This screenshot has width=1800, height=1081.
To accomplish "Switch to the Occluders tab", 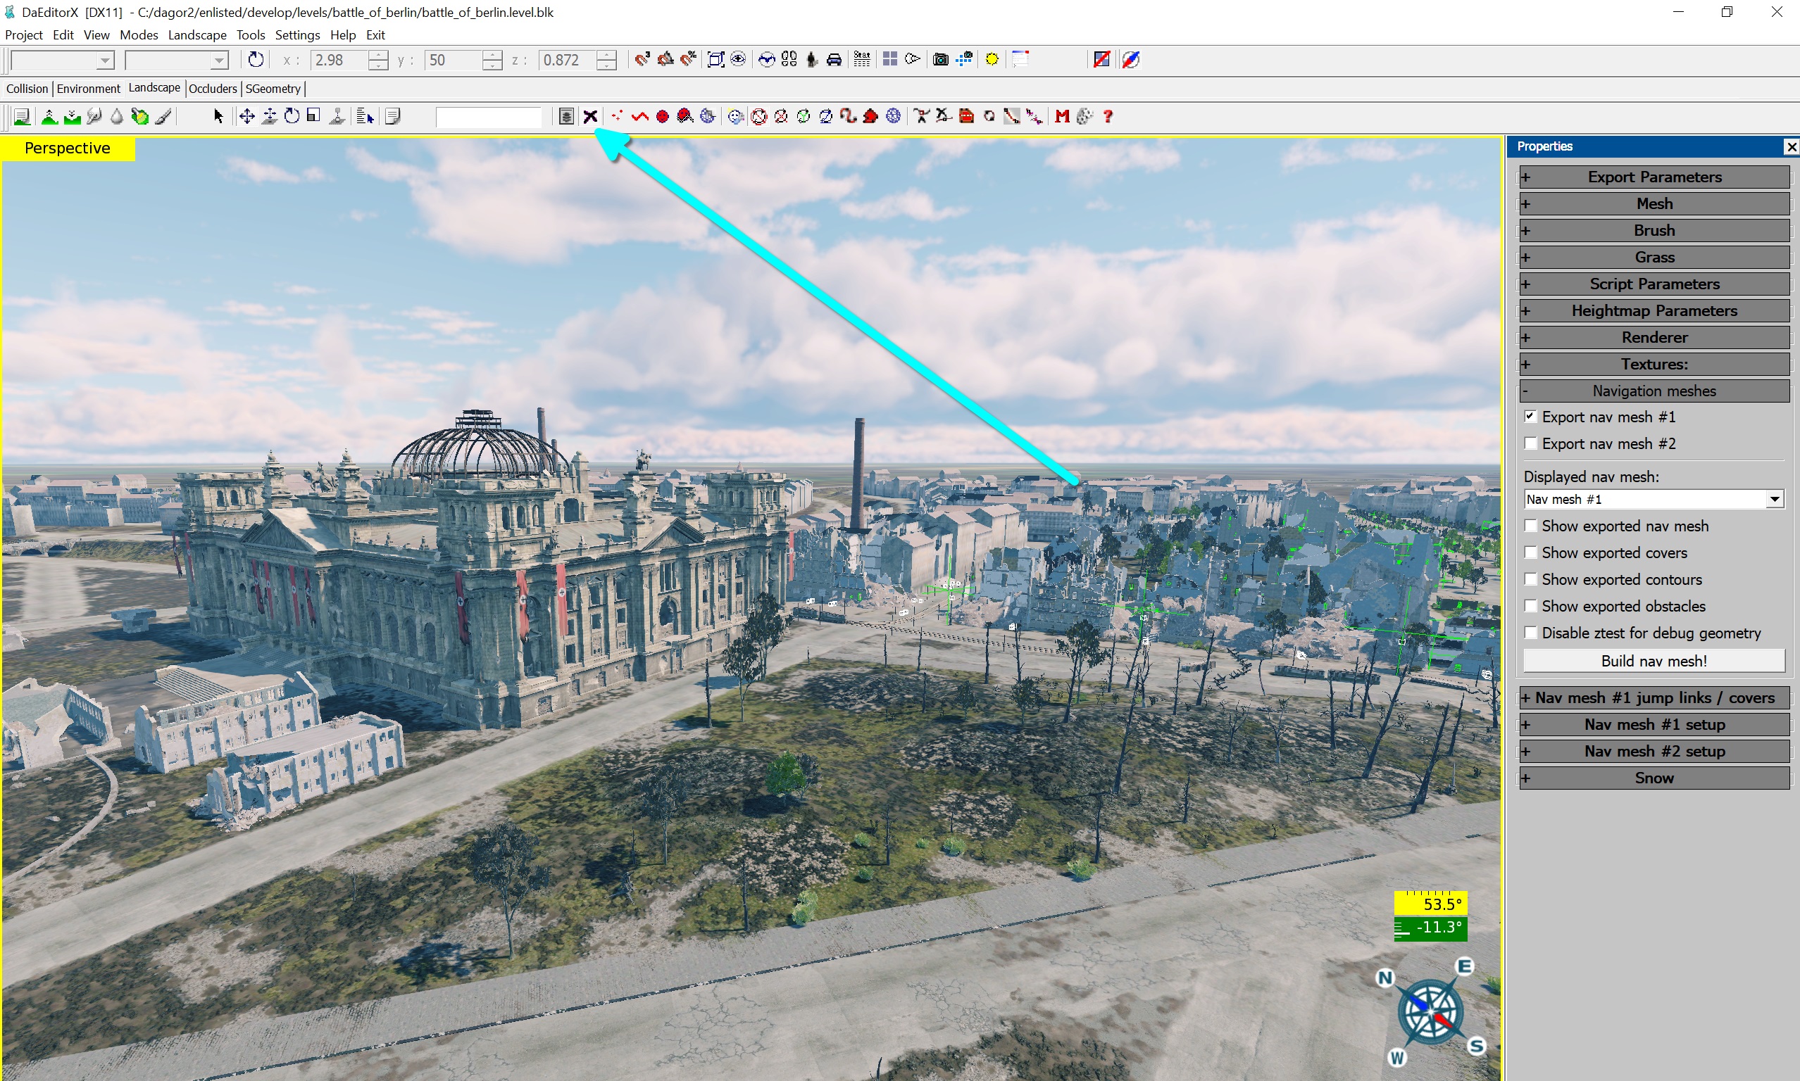I will 213,89.
